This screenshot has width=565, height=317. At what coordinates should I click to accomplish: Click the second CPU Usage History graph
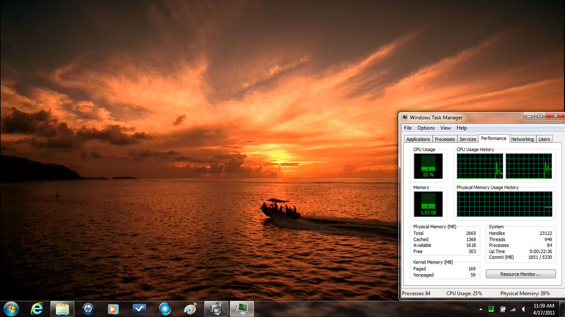(x=529, y=166)
